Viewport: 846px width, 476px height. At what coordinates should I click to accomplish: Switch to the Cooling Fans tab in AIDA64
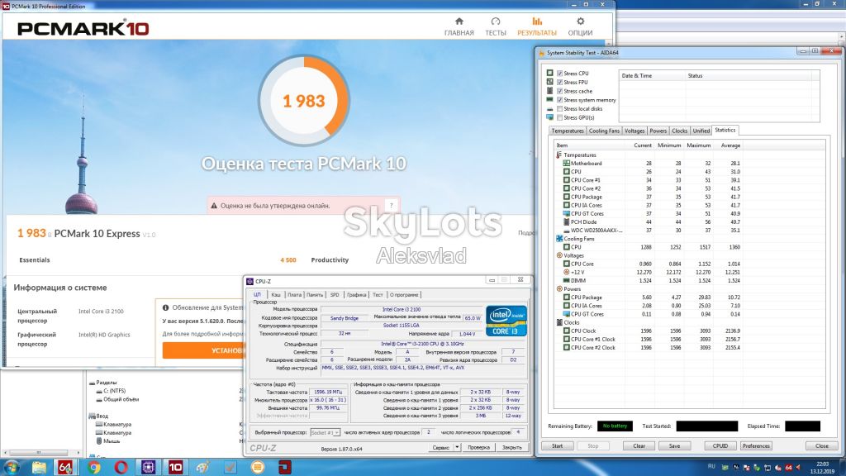point(604,131)
